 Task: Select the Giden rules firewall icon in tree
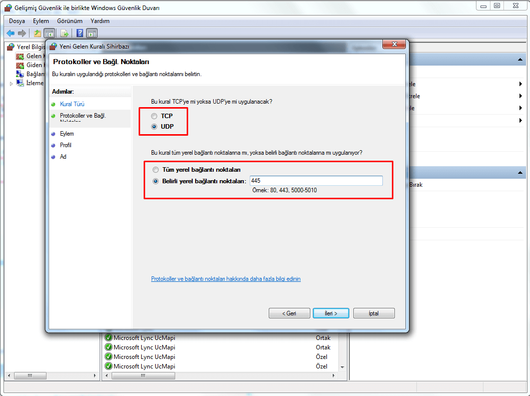click(x=20, y=65)
